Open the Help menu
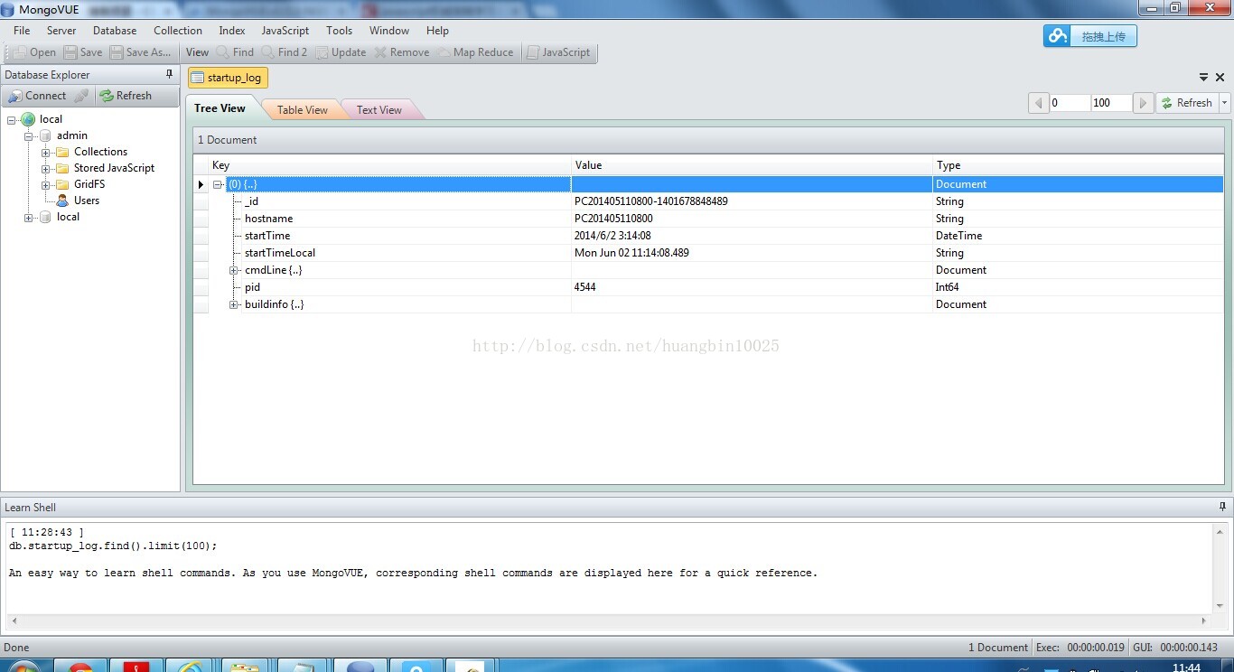The height and width of the screenshot is (672, 1234). point(437,31)
